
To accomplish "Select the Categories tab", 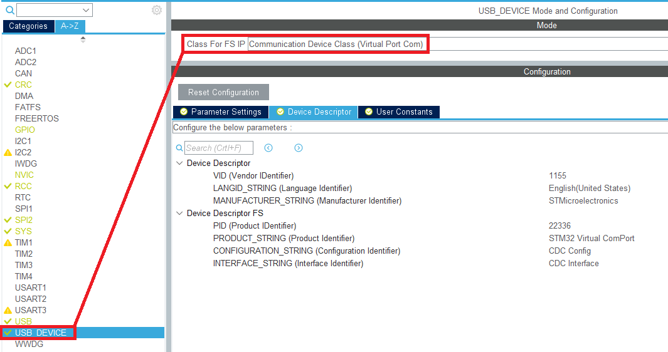I will pyautogui.click(x=28, y=26).
